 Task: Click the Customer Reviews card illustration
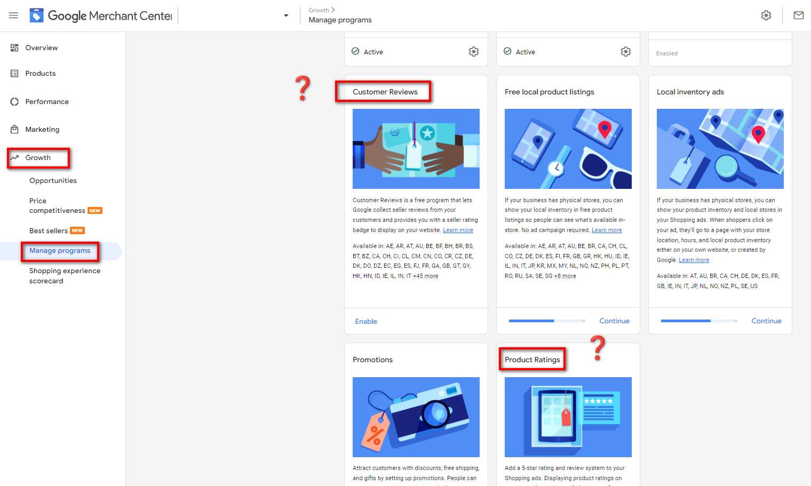[416, 149]
